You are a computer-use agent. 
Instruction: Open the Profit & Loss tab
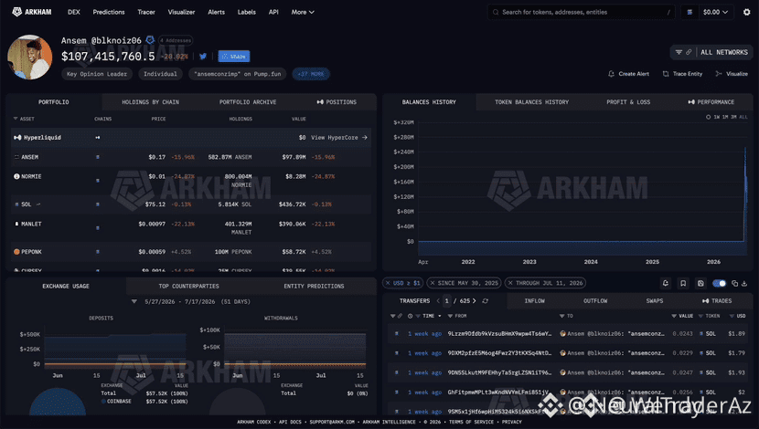click(x=628, y=102)
